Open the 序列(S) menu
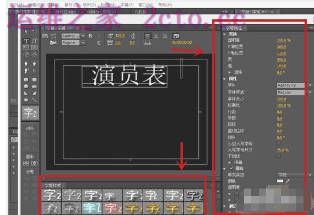This screenshot has height=215, width=314. point(89,4)
